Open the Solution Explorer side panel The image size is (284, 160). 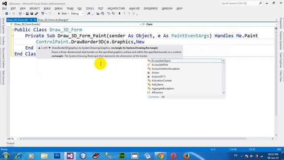pos(280,40)
